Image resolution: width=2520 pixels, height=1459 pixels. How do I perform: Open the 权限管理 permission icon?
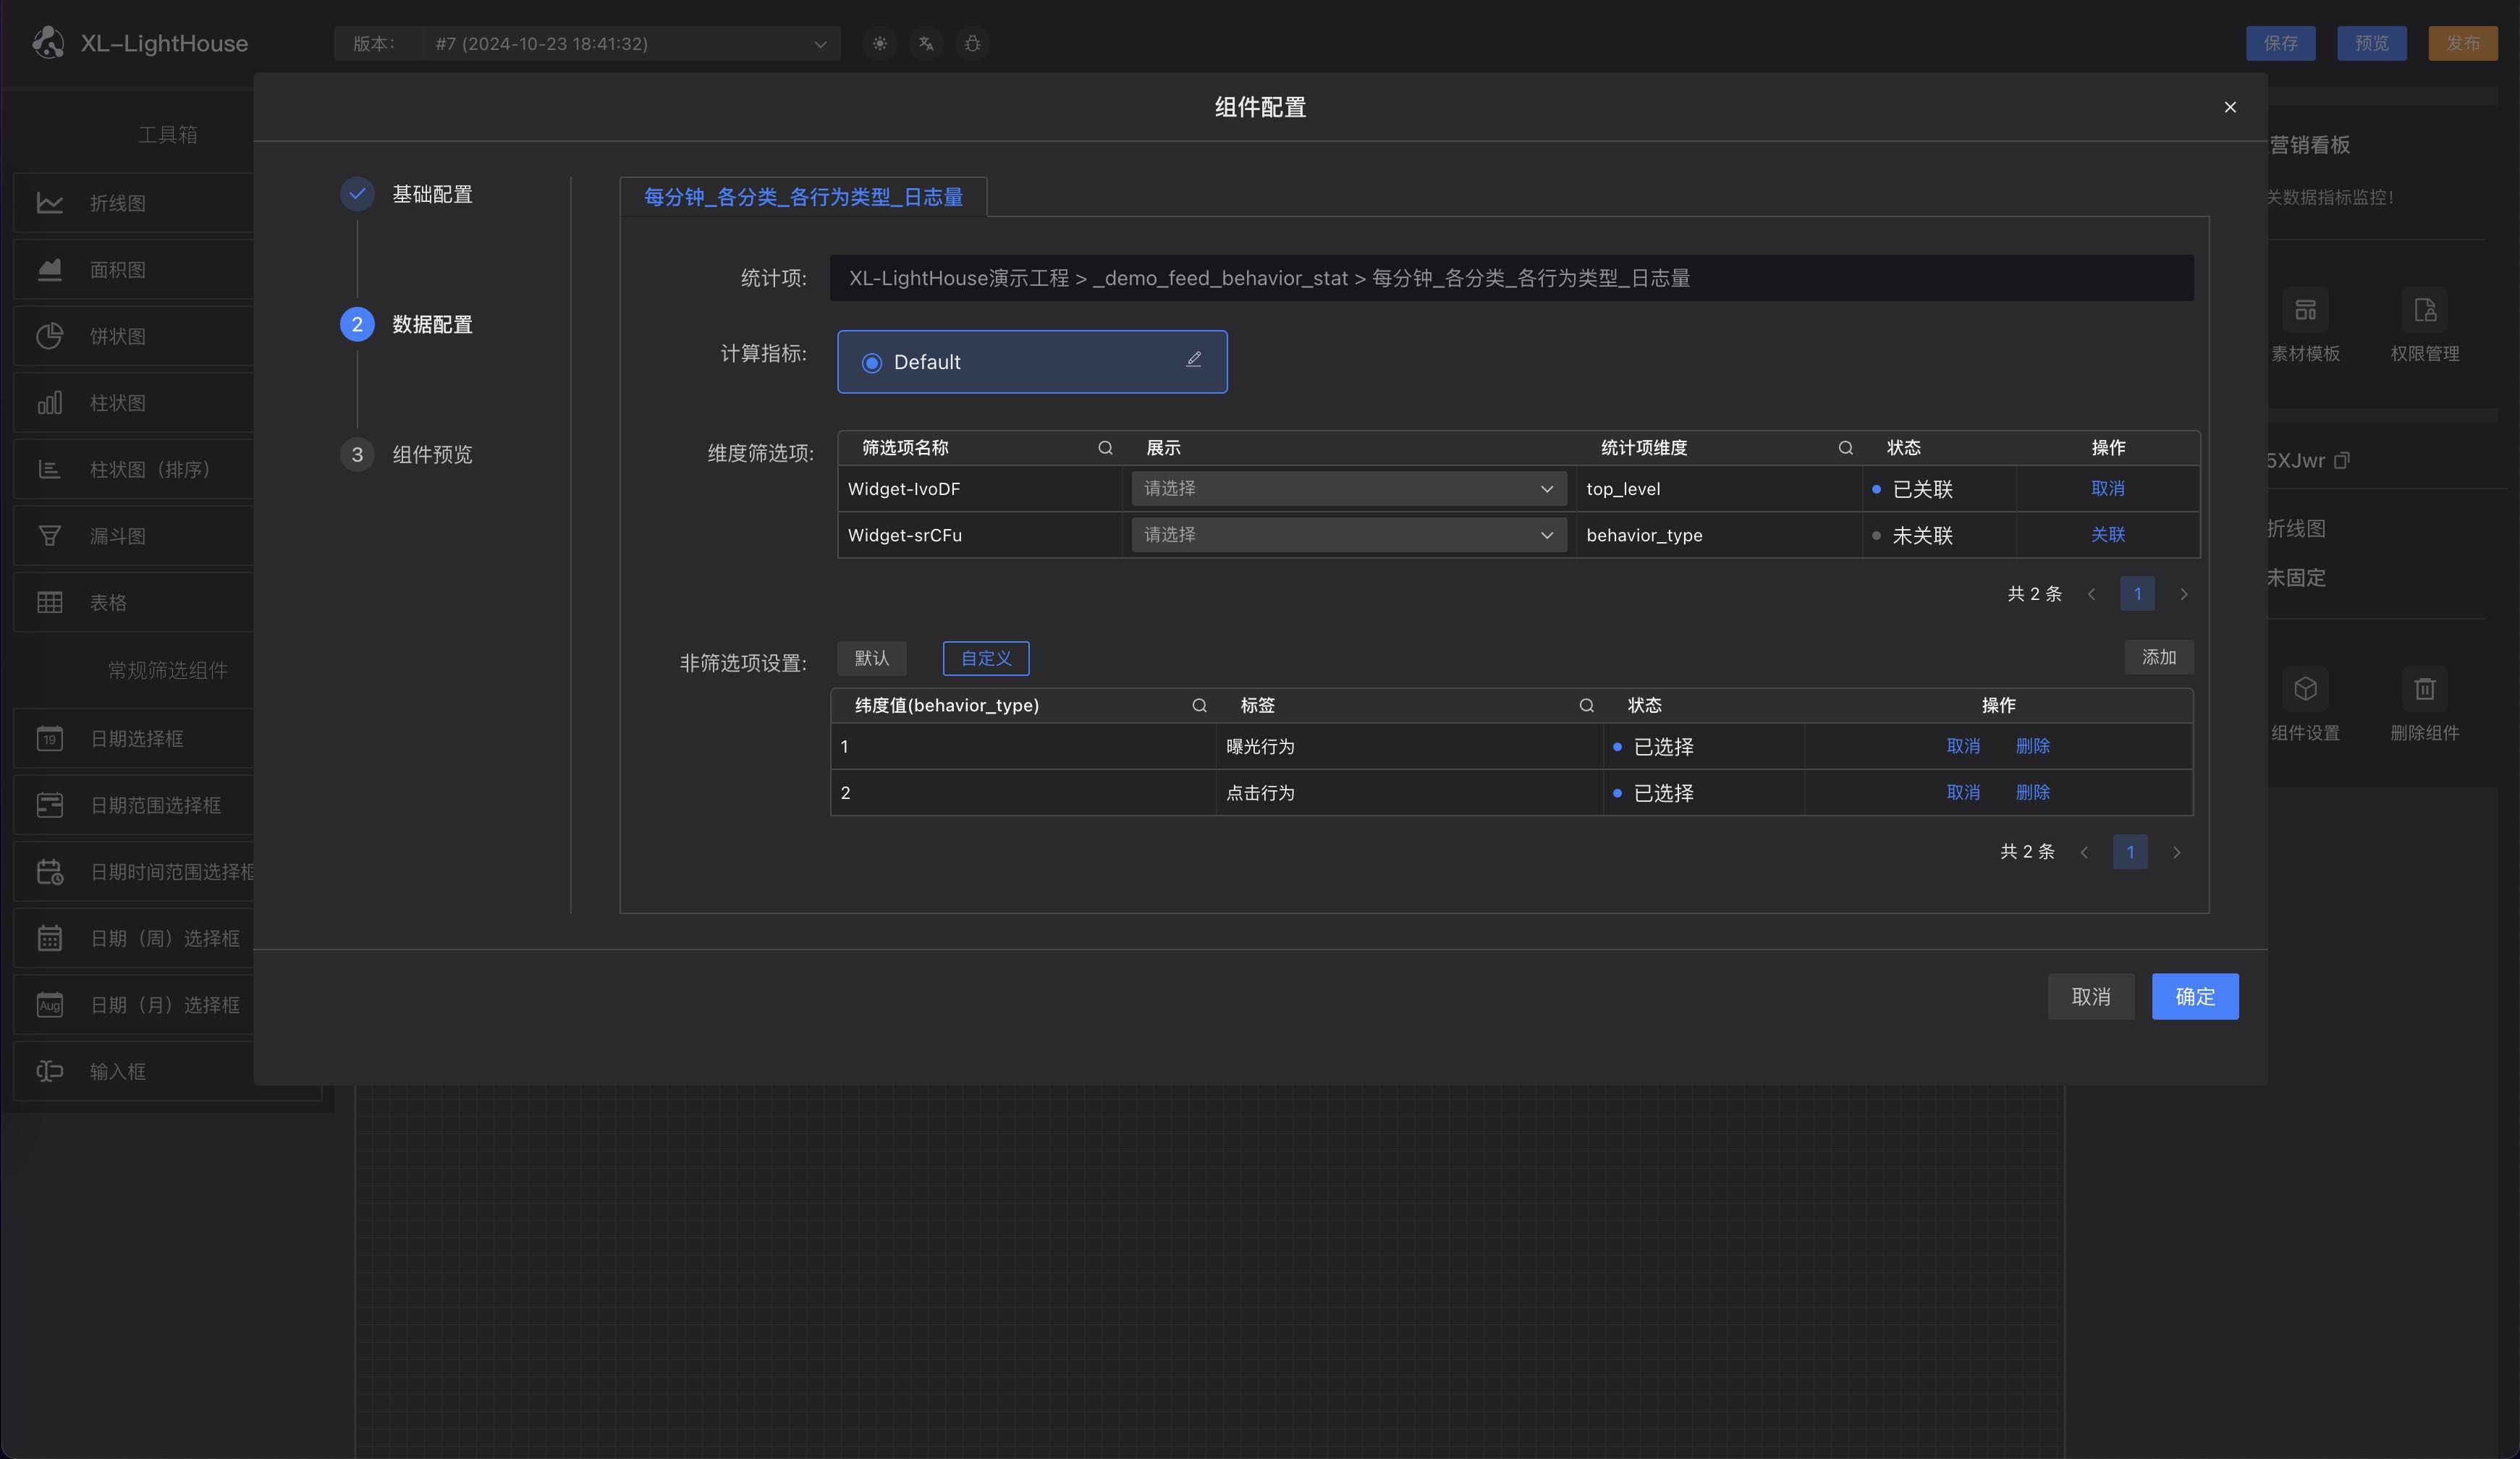pos(2425,310)
